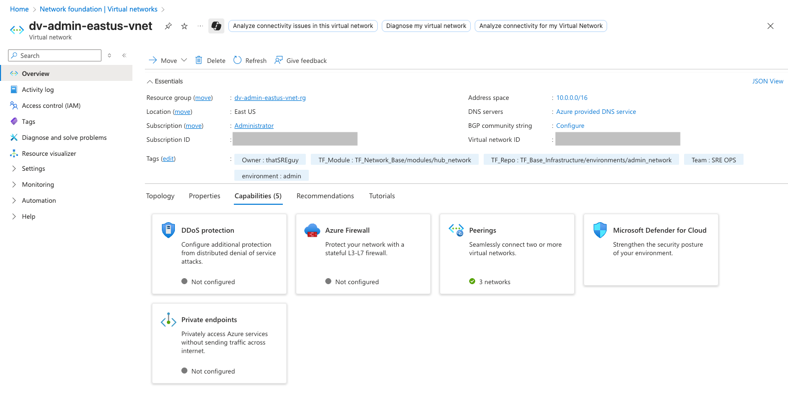The image size is (788, 394).
Task: Click the environment : admin tag
Action: click(271, 176)
